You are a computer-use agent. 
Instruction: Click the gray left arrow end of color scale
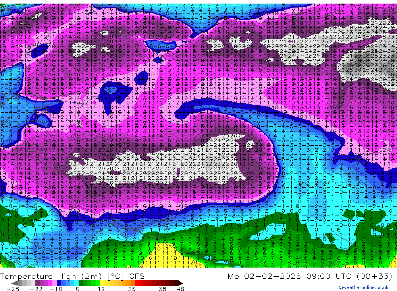[14, 283]
